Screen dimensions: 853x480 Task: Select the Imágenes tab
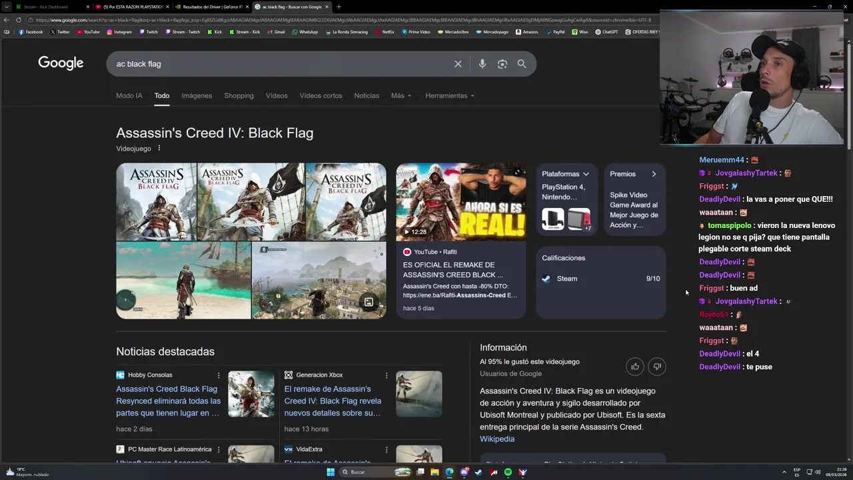point(197,95)
